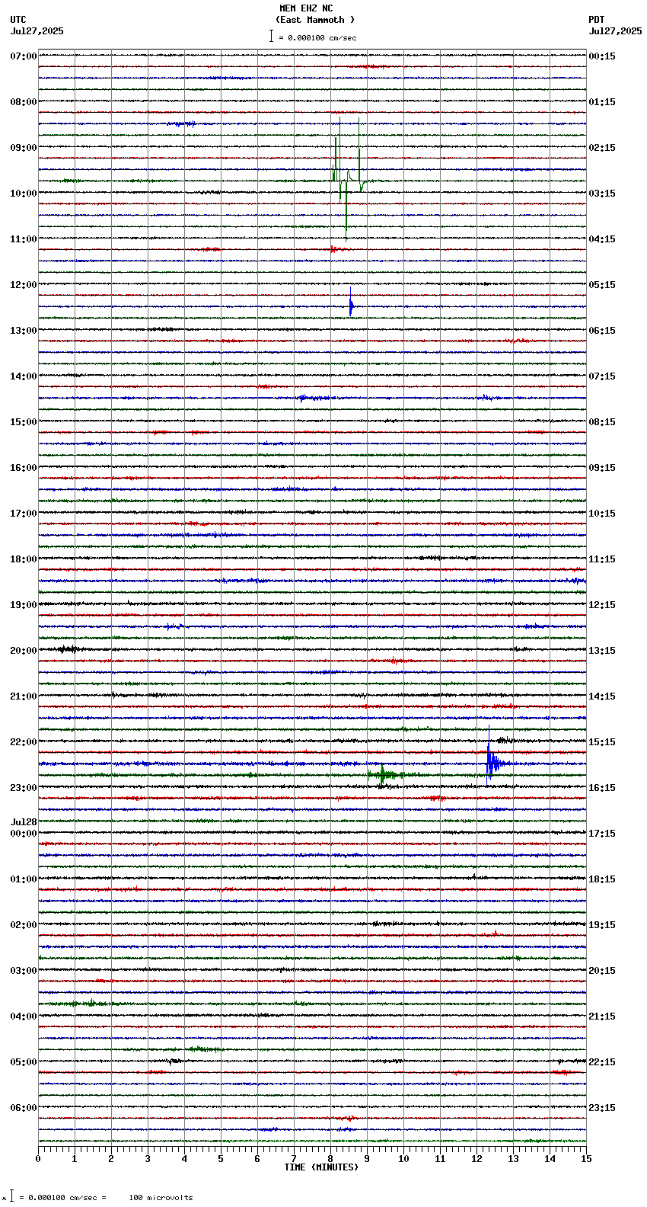Image resolution: width=647 pixels, height=1207 pixels.
Task: Click the blue spike event near 12:30 UTC
Action: (x=351, y=303)
